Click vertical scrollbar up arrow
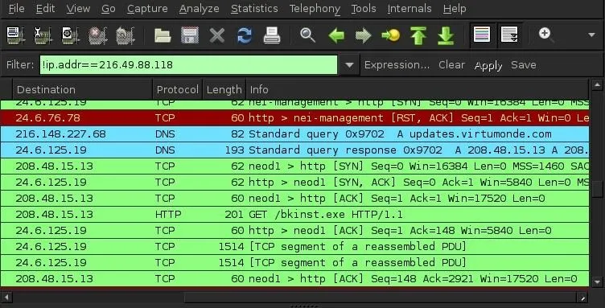The width and height of the screenshot is (605, 308). click(597, 84)
